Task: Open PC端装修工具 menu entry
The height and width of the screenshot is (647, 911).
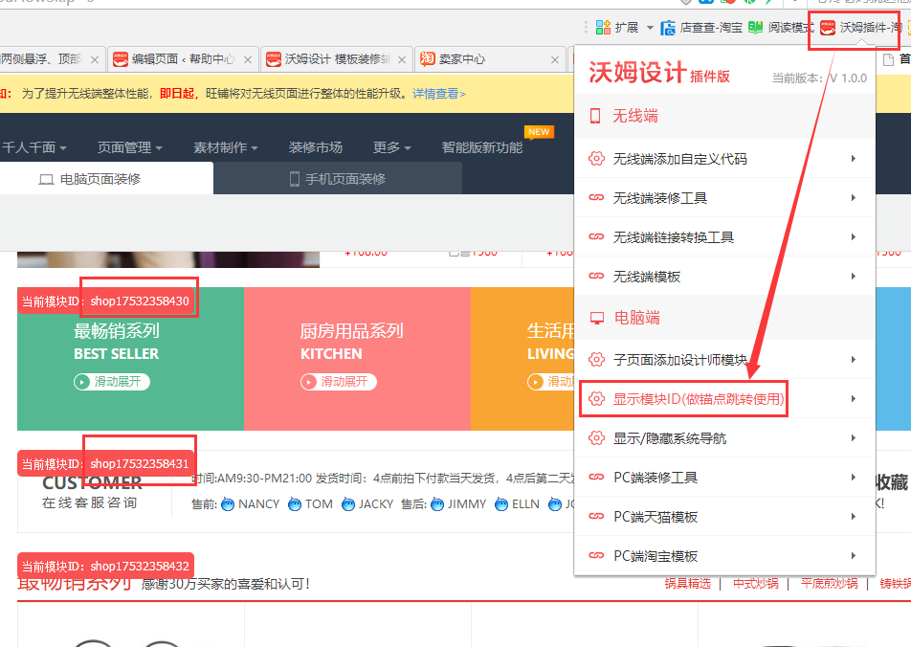Action: click(724, 478)
